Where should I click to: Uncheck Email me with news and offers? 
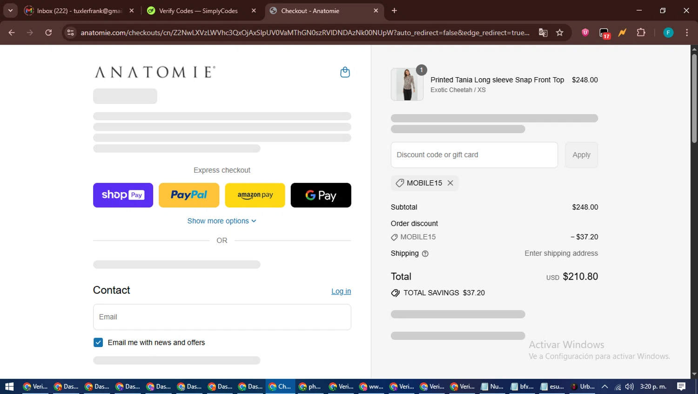(98, 343)
